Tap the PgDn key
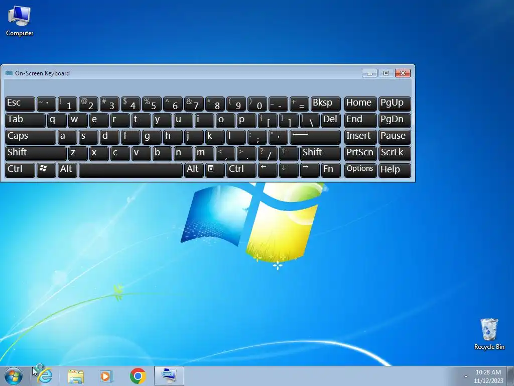514x386 pixels. [x=395, y=121]
